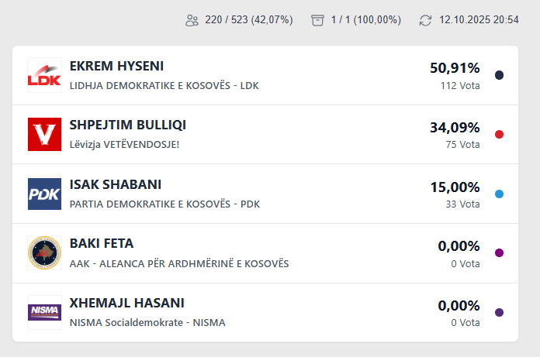This screenshot has height=357, width=540.
Task: Open candidate name Baki Feta
Action: (102, 244)
